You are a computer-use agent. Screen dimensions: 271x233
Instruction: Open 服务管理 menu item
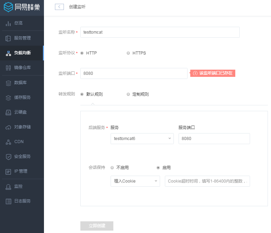point(22,38)
